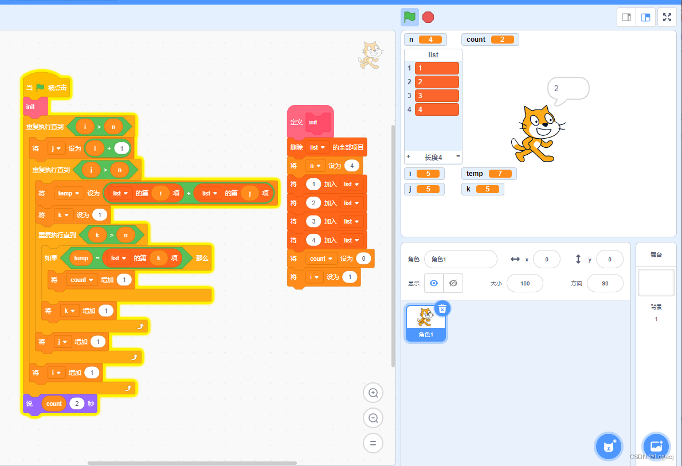Zoom in on the code workspace

[x=373, y=393]
